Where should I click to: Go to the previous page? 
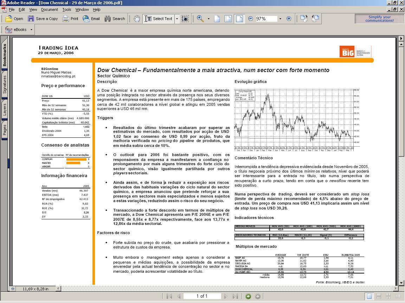coord(179,296)
